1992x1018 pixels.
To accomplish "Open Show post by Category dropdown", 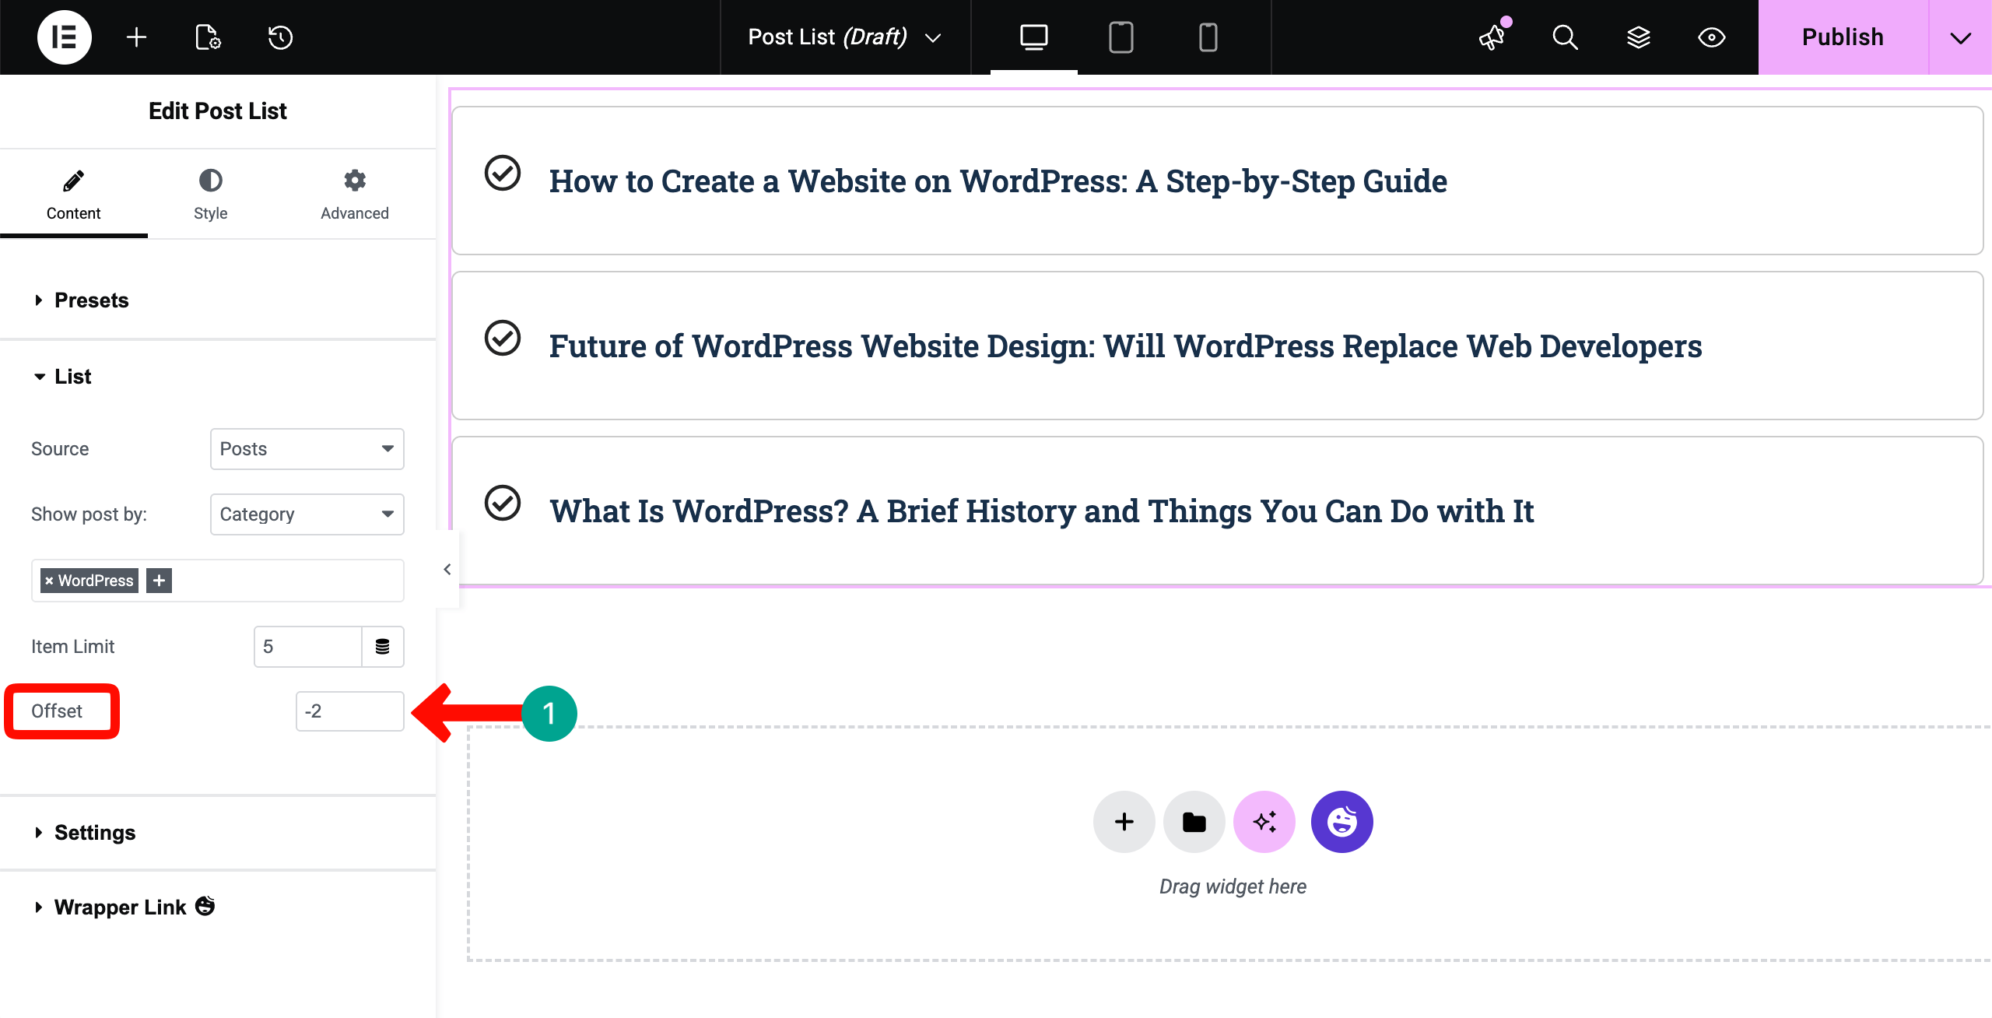I will pos(307,514).
